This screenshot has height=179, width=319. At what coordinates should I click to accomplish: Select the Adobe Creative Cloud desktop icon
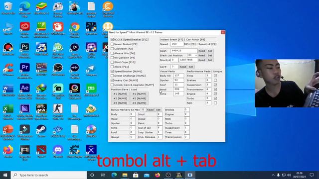point(24,30)
